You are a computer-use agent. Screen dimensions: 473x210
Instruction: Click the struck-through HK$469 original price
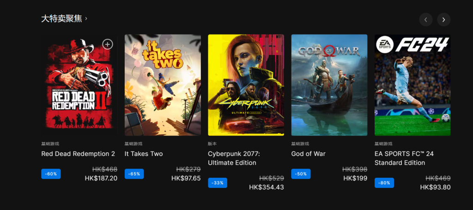pos(438,178)
